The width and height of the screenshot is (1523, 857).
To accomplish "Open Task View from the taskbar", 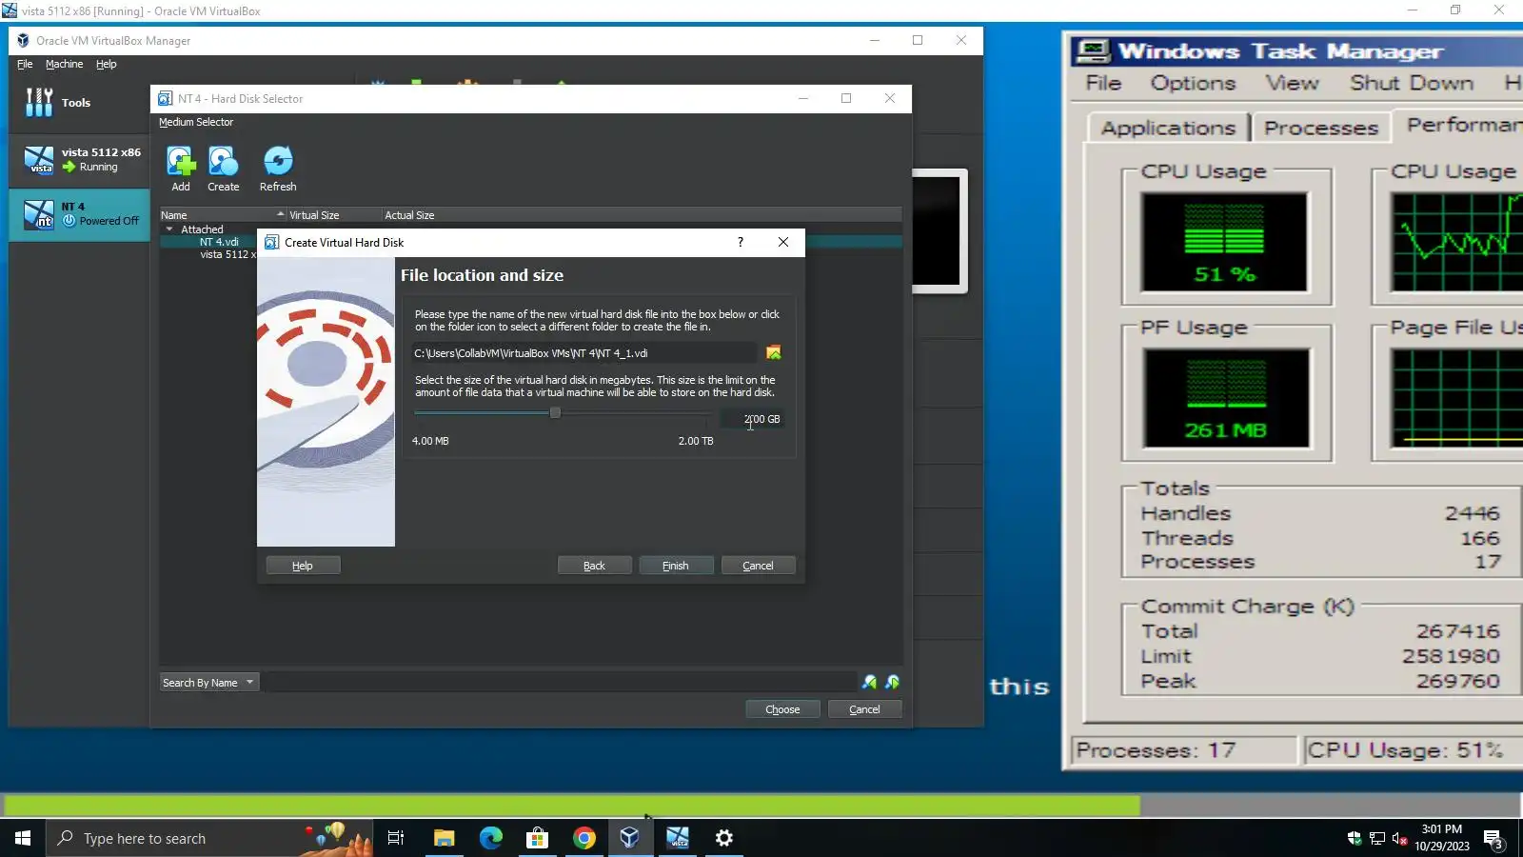I will pyautogui.click(x=396, y=838).
